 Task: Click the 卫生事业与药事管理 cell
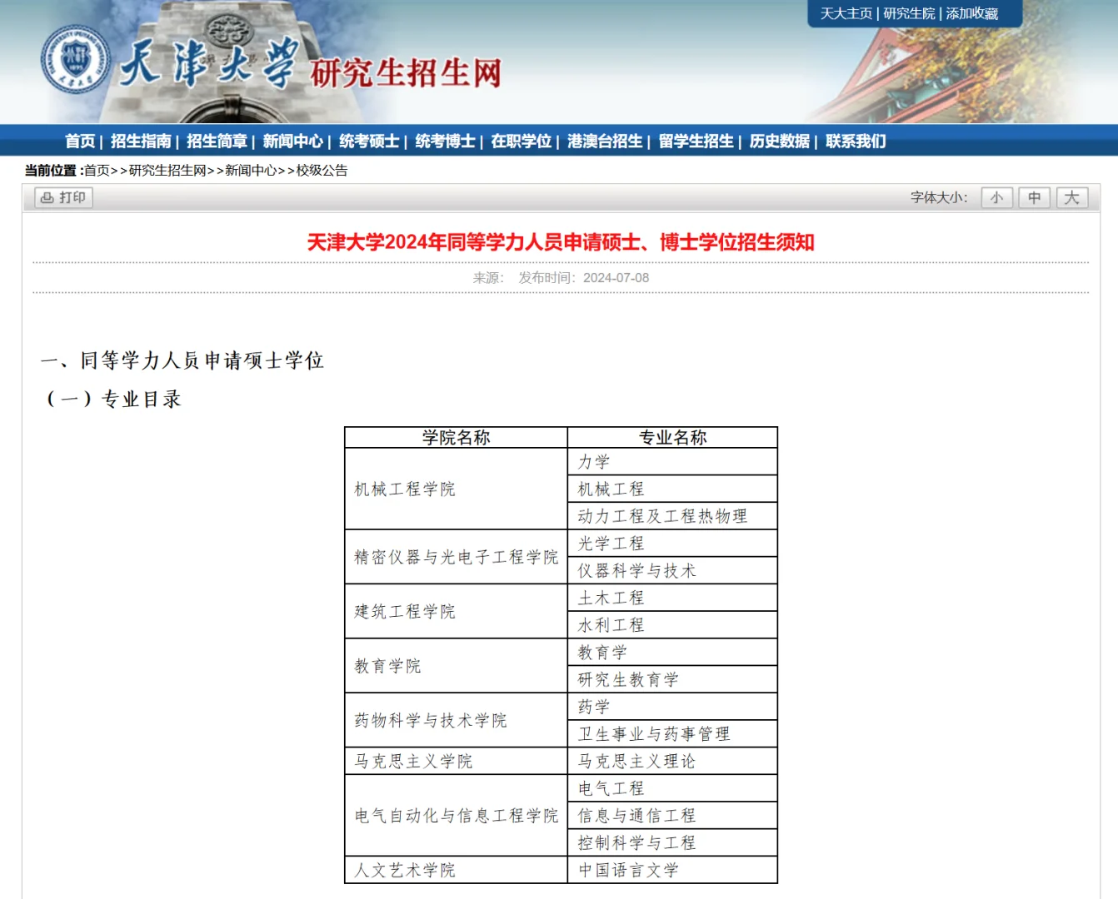(672, 733)
